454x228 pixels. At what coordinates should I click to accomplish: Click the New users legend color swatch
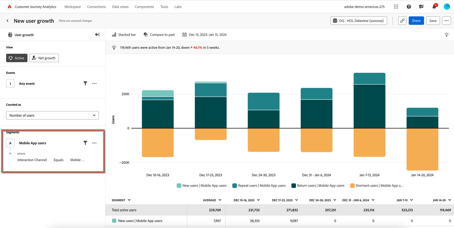click(x=179, y=186)
